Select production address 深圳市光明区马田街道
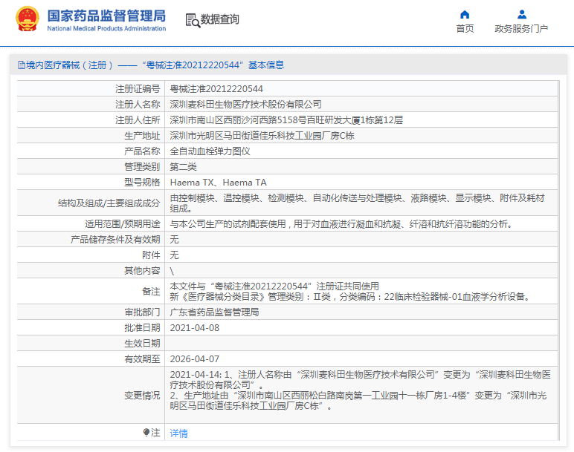Image resolution: width=574 pixels, height=452 pixels. click(x=262, y=136)
